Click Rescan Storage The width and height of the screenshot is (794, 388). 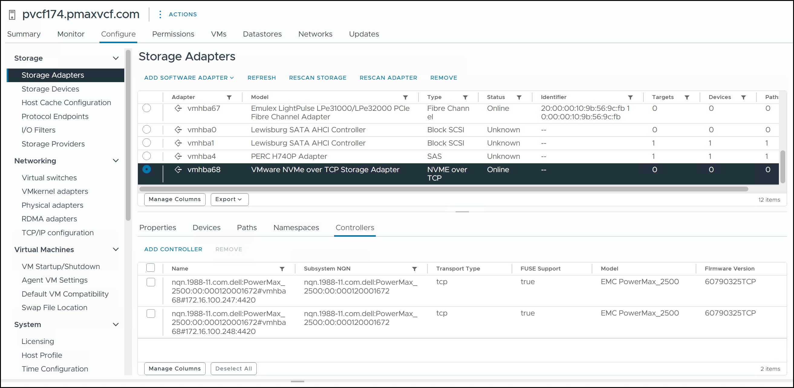(318, 78)
